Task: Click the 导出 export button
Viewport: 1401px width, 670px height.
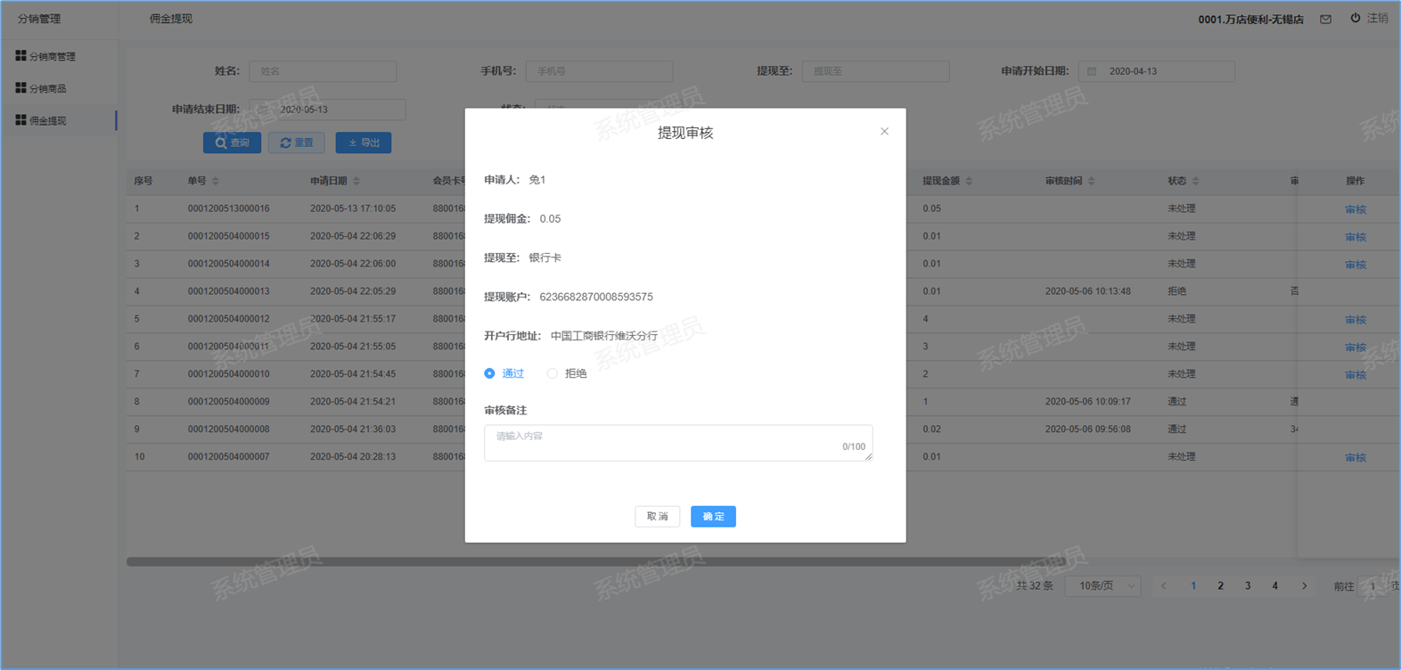Action: [364, 143]
